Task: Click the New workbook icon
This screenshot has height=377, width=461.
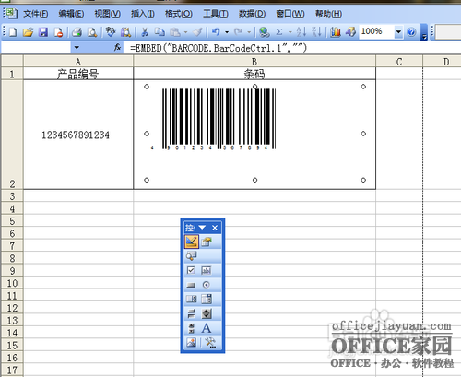Action: click(13, 32)
